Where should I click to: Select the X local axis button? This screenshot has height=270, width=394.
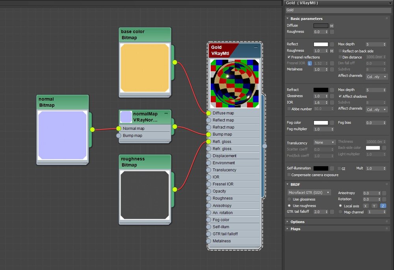click(366, 206)
